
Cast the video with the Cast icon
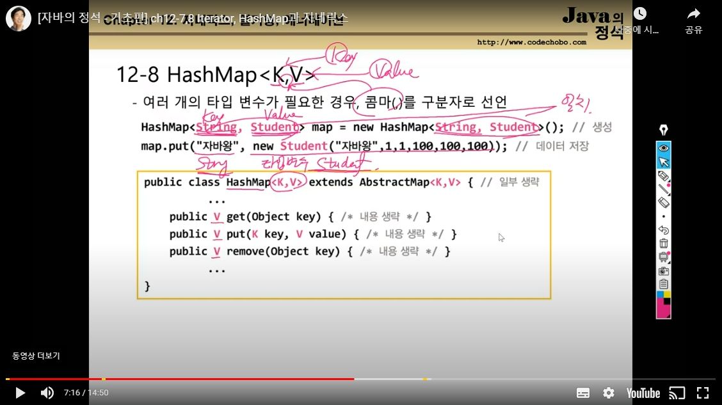[x=677, y=393]
